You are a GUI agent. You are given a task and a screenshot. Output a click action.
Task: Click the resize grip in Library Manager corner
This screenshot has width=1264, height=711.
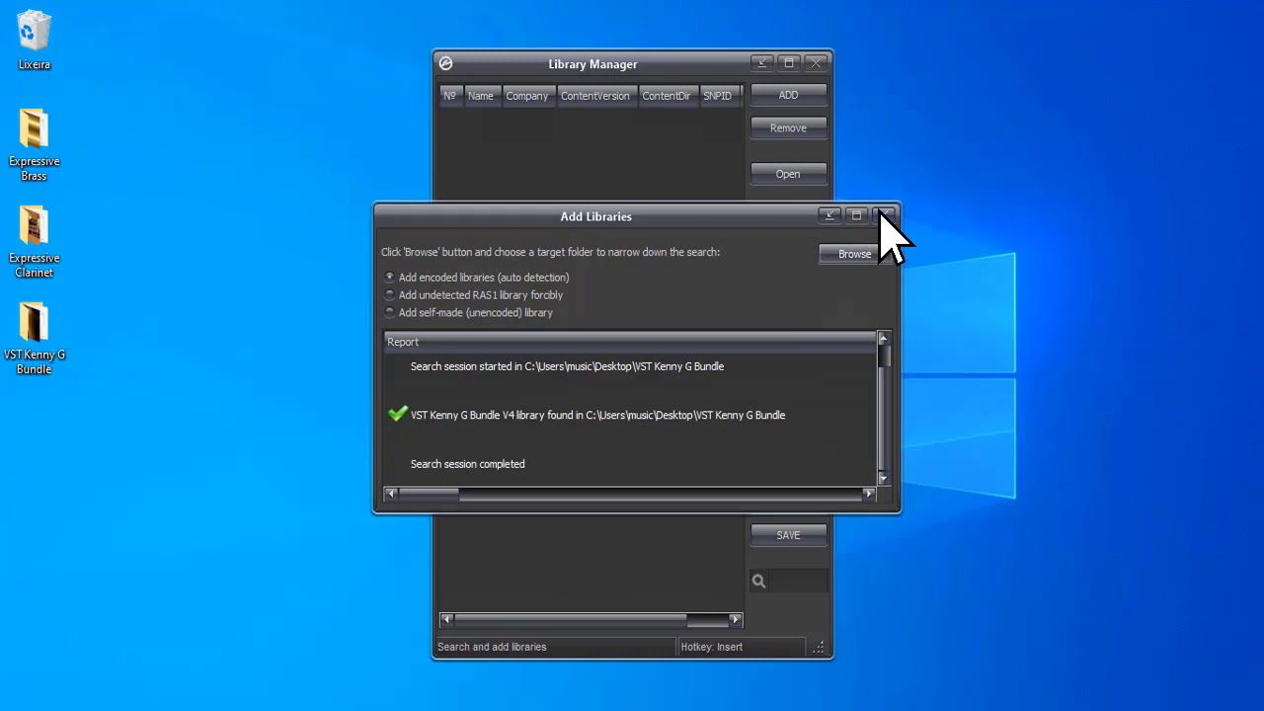(x=818, y=648)
